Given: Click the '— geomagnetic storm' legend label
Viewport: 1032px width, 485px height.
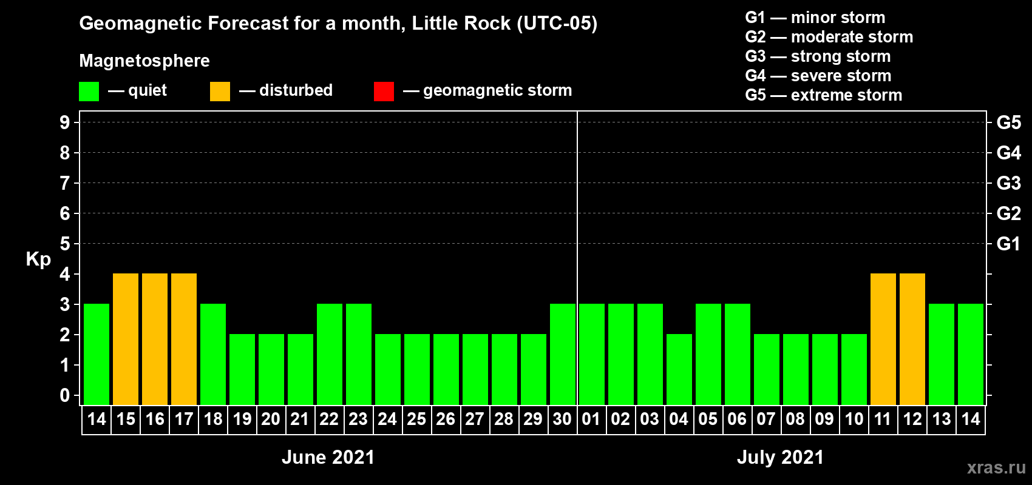Looking at the screenshot, I should pos(487,90).
